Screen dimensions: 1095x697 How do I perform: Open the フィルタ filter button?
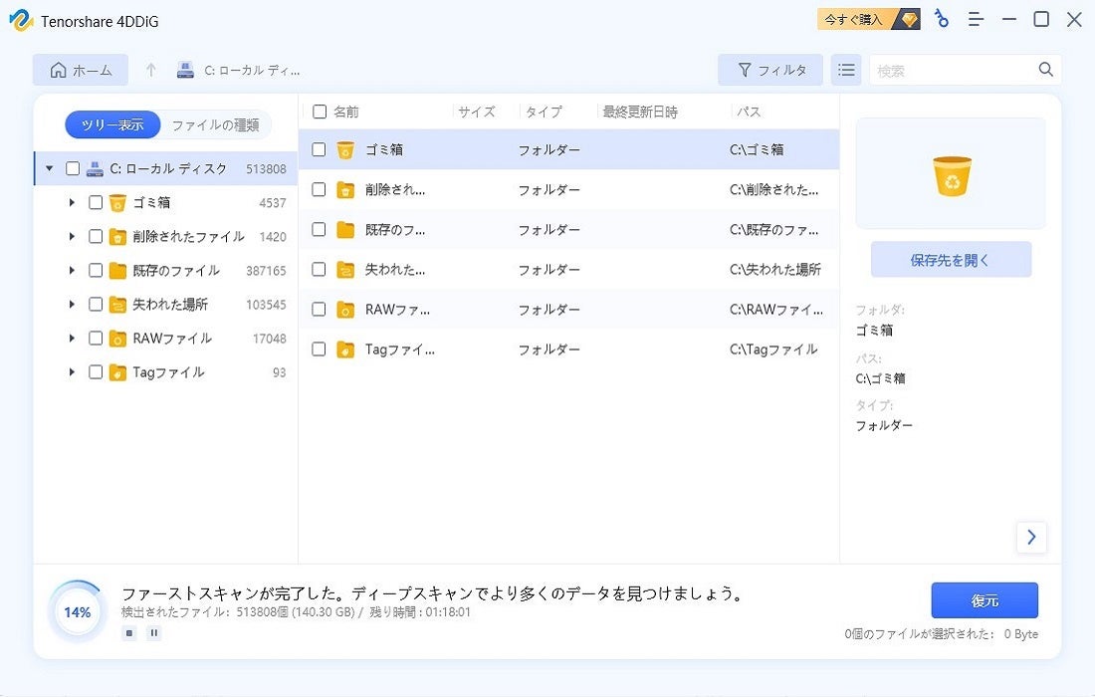770,70
